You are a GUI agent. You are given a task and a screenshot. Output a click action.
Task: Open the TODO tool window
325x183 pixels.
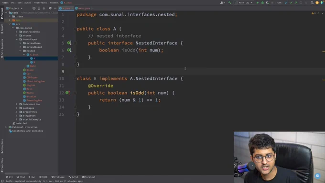(43, 177)
